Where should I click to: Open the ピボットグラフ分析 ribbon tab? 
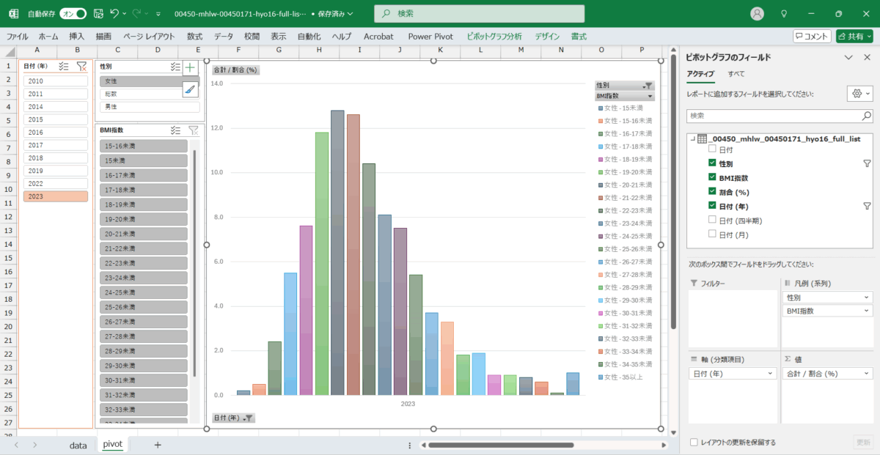pos(494,36)
